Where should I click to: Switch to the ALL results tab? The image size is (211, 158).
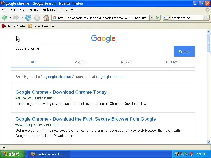tap(34, 62)
